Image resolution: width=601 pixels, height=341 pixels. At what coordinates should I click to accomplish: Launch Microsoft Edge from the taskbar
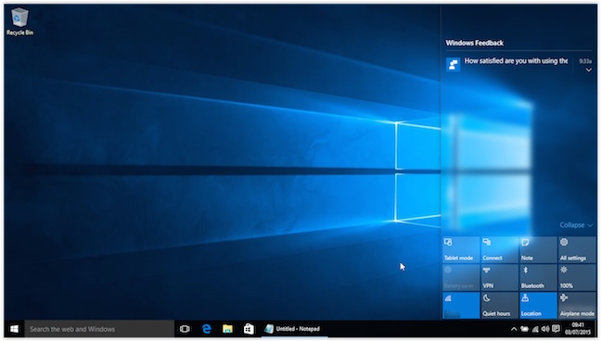(207, 329)
